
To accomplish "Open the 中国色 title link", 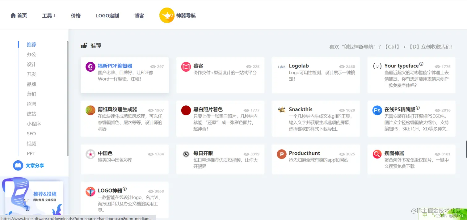I will pos(105,153).
